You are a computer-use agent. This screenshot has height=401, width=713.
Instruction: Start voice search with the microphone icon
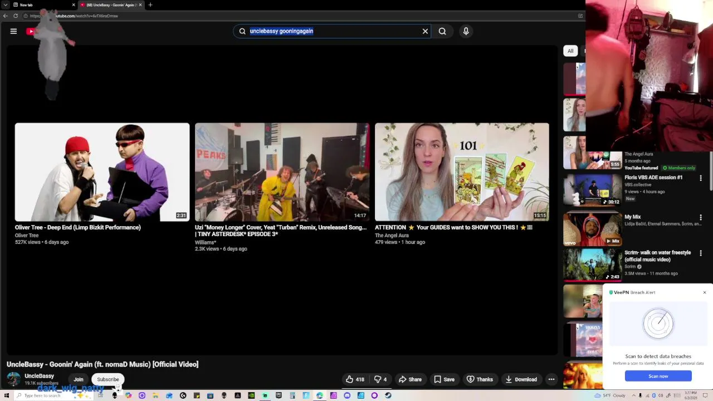click(466, 31)
